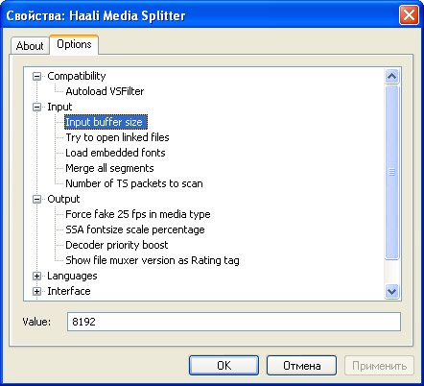
Task: Expand the Languages tree node
Action: pos(36,276)
